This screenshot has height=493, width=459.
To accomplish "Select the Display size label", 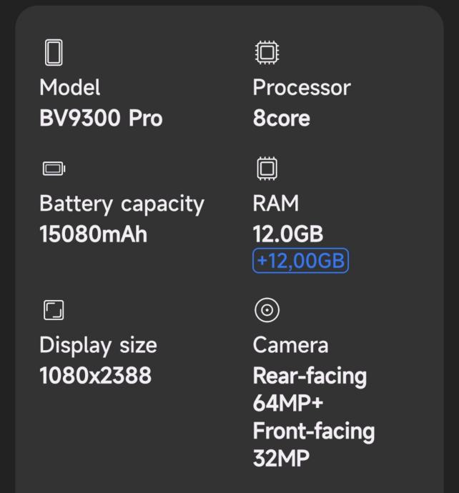I will 98,345.
